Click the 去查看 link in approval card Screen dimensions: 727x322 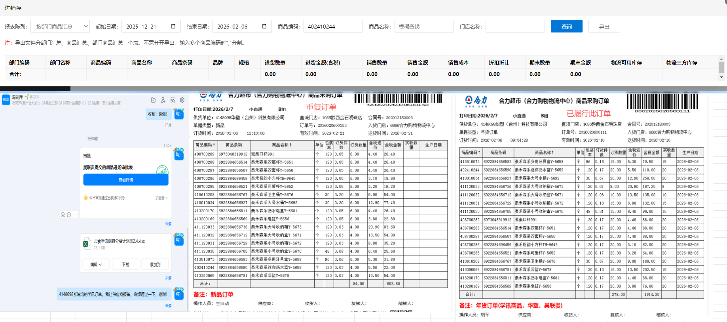[161, 198]
